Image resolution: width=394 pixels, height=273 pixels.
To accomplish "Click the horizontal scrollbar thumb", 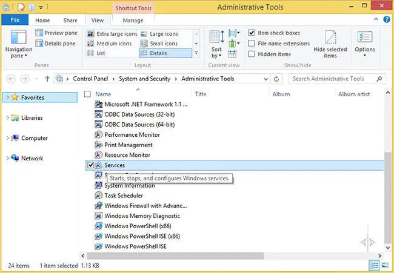I will point(175,255).
